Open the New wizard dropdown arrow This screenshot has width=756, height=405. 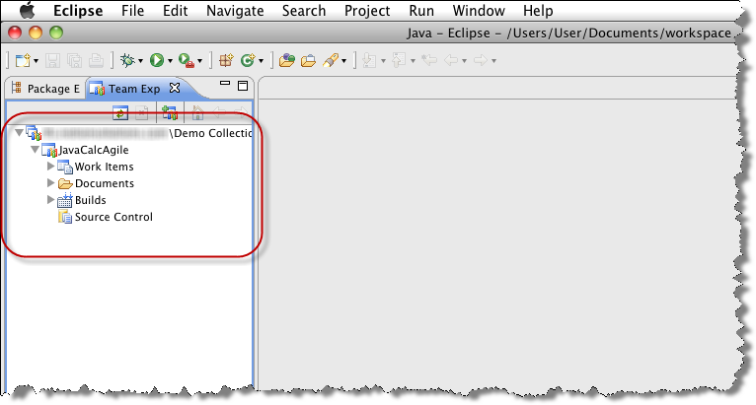[x=36, y=61]
